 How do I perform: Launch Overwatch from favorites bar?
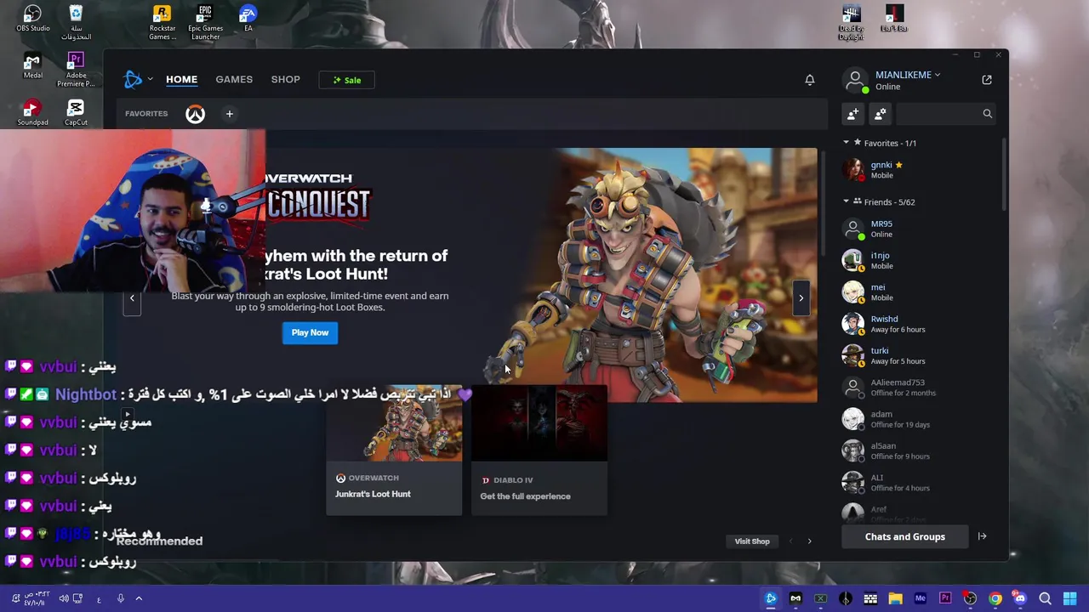pyautogui.click(x=195, y=114)
